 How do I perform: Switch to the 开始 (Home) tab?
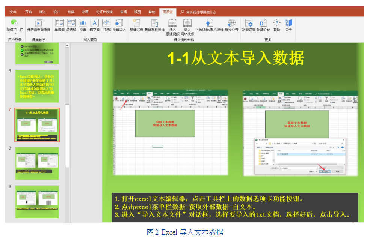coord(28,12)
